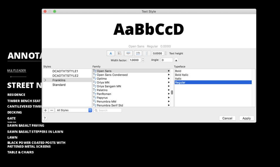Adjust the Width factor stepper
Screen dimensions: 280x167
tap(143, 60)
